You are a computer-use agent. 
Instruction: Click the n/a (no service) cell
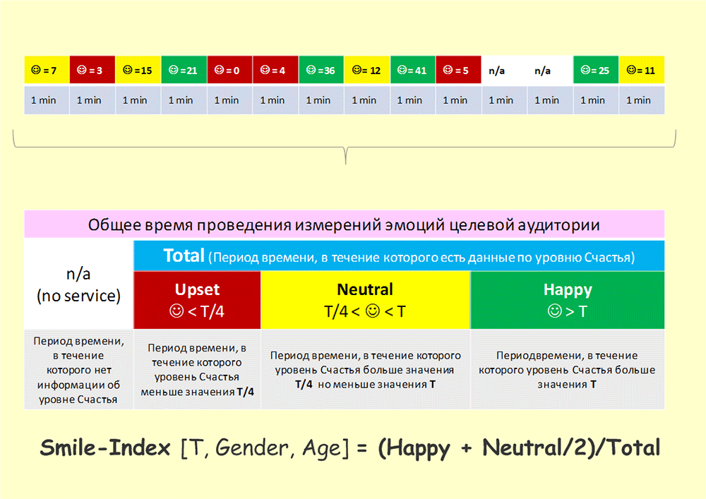click(78, 284)
